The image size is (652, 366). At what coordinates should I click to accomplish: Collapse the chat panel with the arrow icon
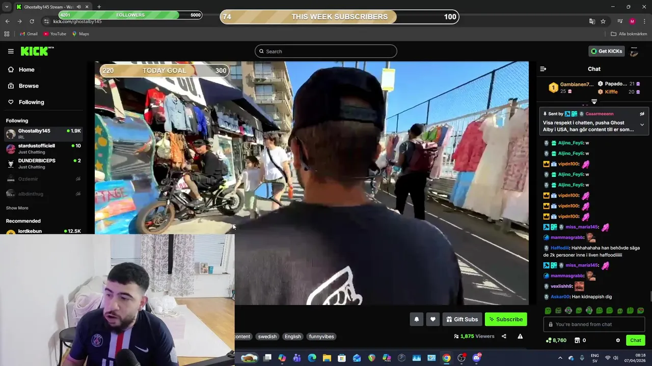543,69
